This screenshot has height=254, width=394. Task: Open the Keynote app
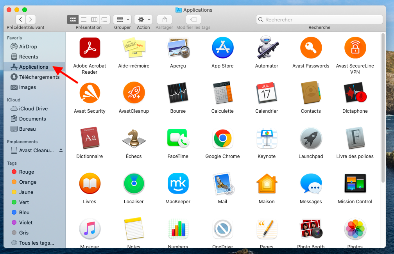tap(267, 138)
